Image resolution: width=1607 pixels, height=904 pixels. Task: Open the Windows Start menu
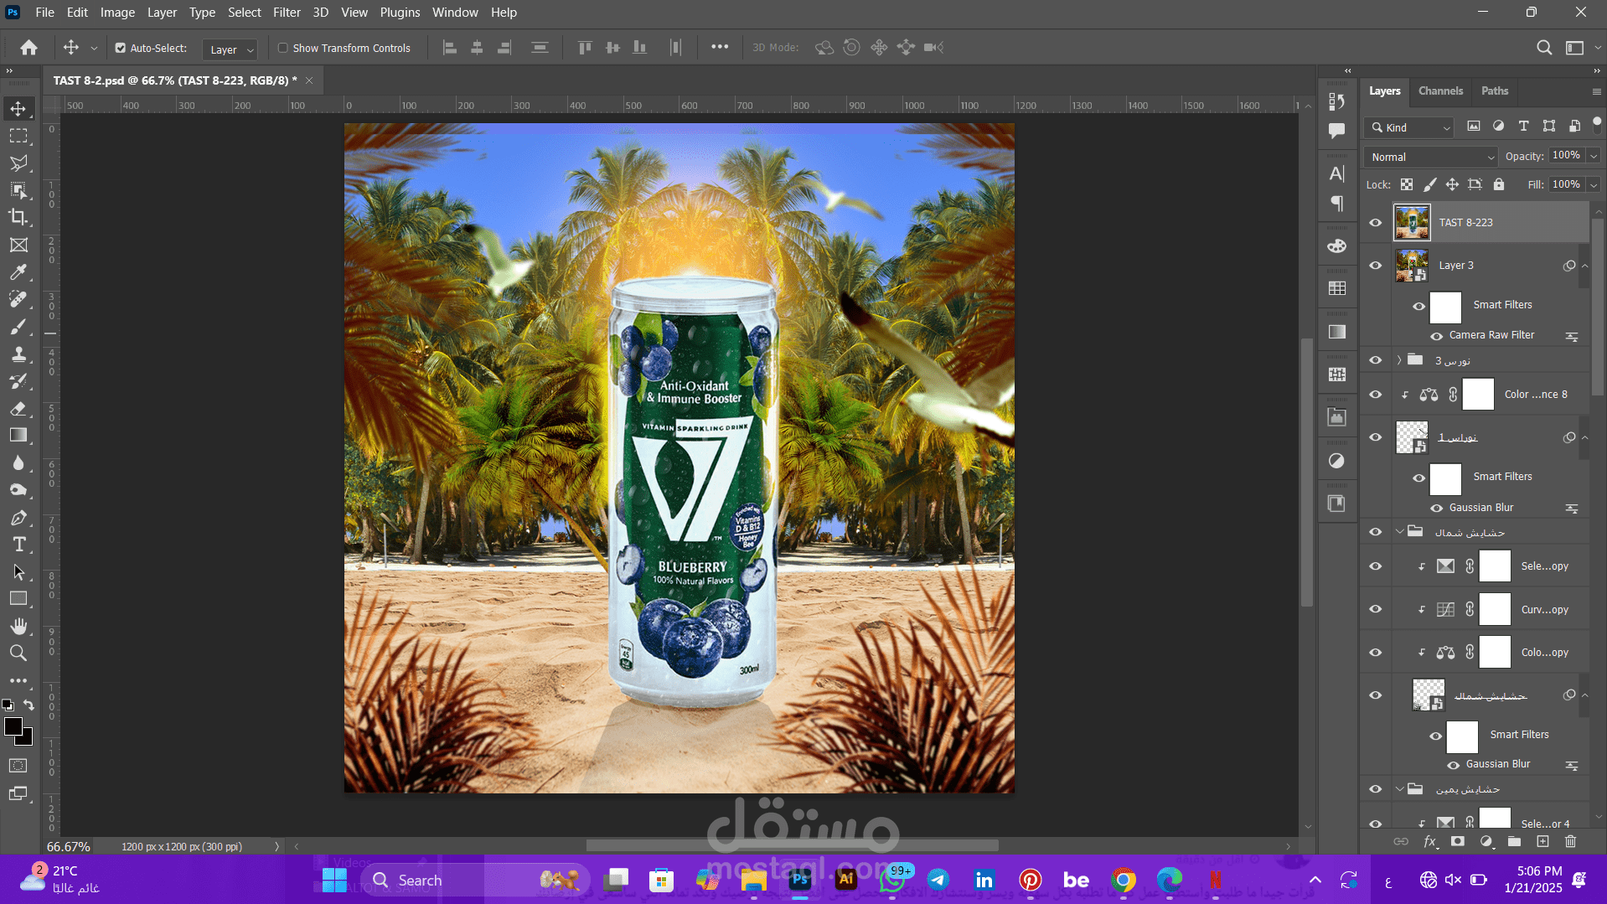[x=334, y=880]
